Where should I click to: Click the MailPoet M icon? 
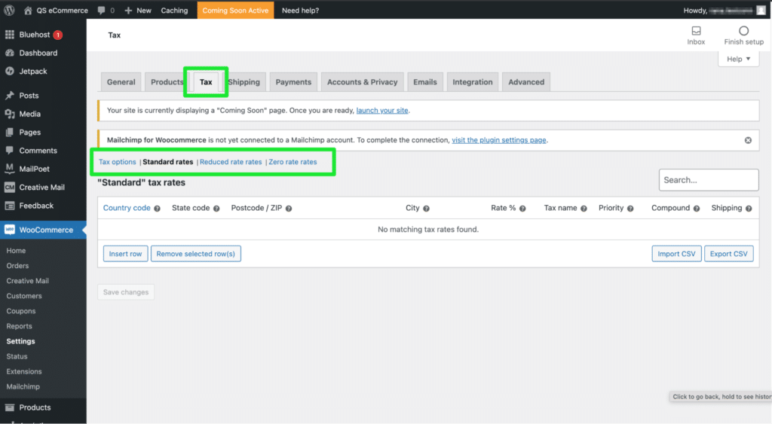9,169
